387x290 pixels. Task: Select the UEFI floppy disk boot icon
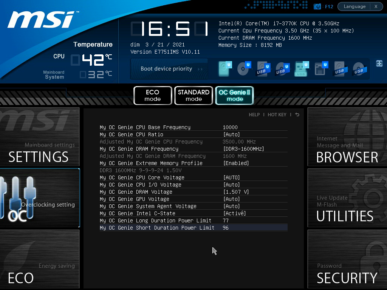320,69
